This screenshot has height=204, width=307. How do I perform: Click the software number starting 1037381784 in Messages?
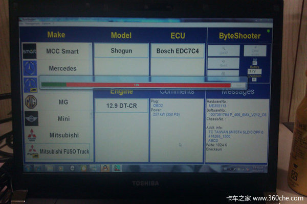click(237, 115)
